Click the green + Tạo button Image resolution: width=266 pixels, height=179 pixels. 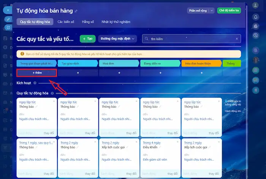pyautogui.click(x=88, y=39)
